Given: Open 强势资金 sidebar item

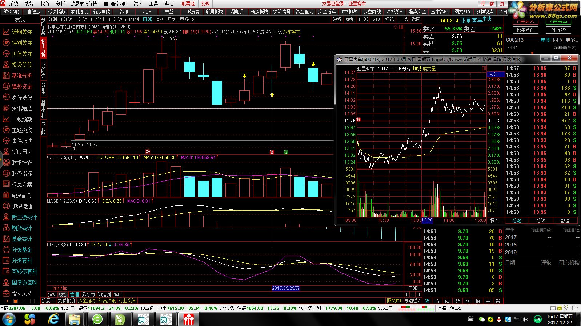Looking at the screenshot, I should (17, 86).
